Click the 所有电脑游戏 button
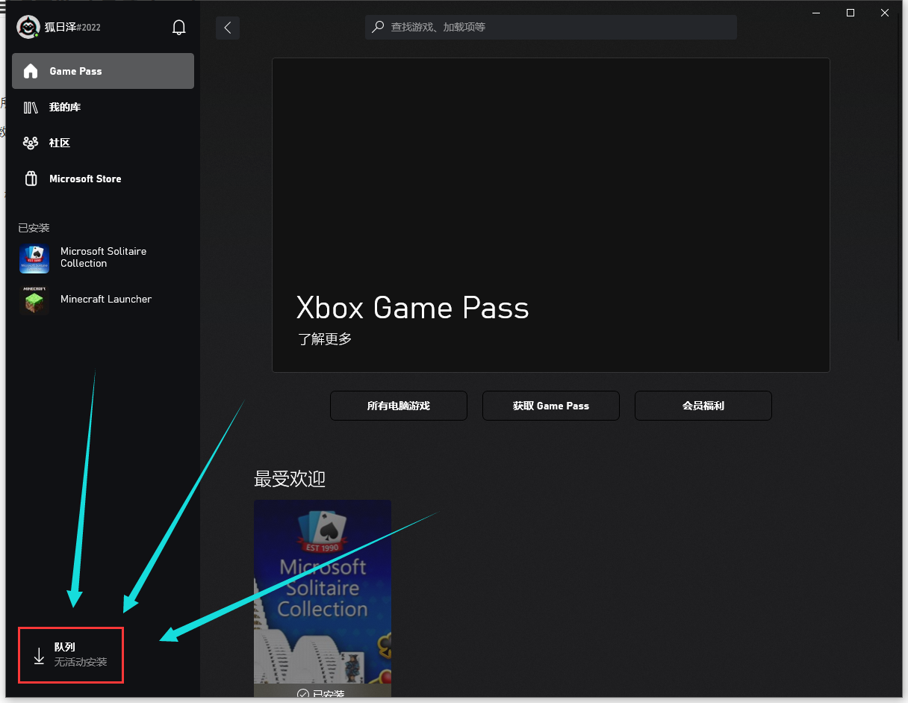 tap(398, 406)
